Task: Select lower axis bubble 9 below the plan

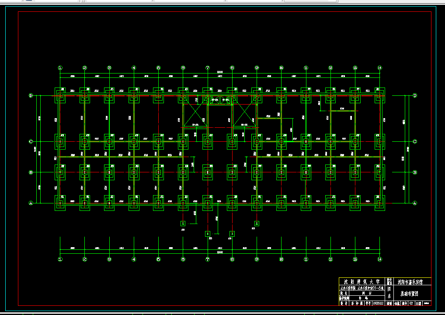Action: (257, 259)
